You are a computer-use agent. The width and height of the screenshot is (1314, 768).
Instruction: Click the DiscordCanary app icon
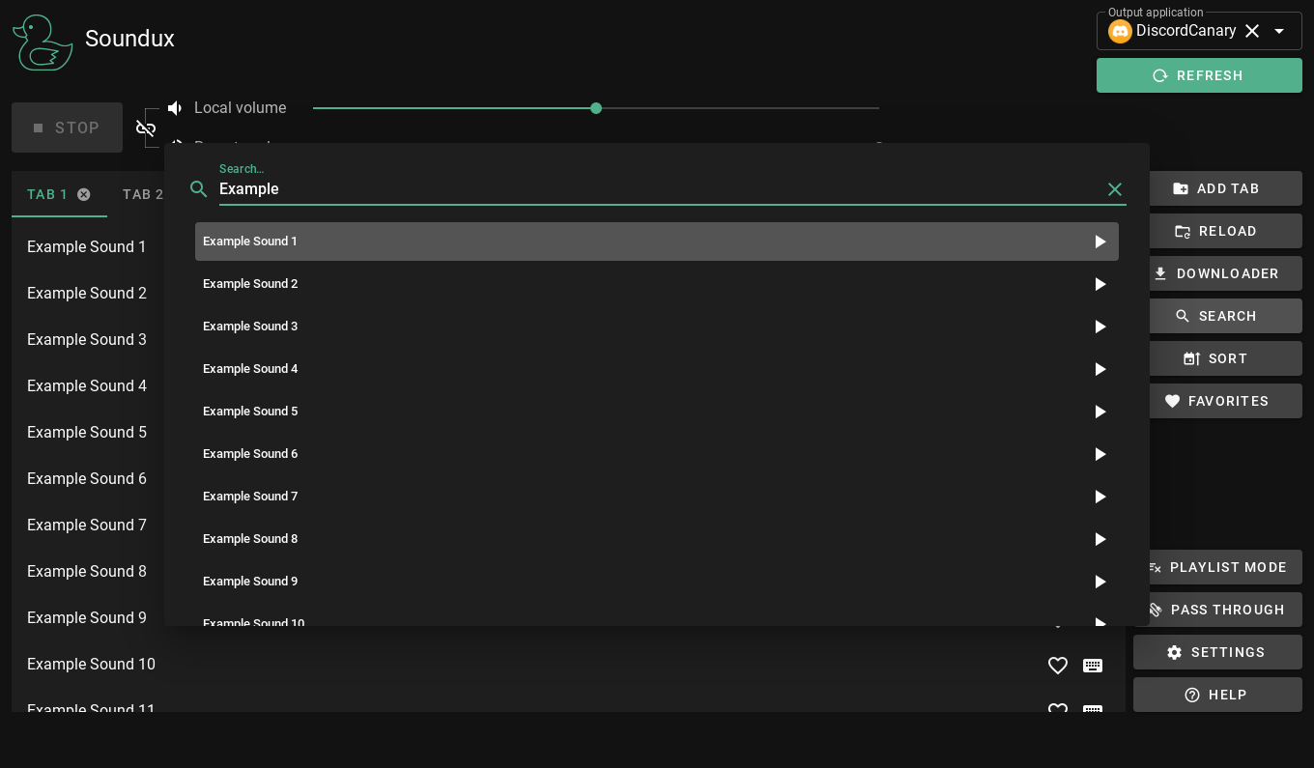[x=1120, y=31]
